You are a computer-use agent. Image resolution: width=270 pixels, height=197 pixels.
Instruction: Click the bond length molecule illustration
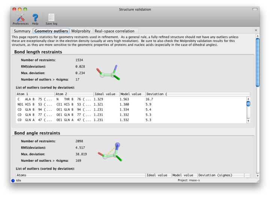point(108,72)
